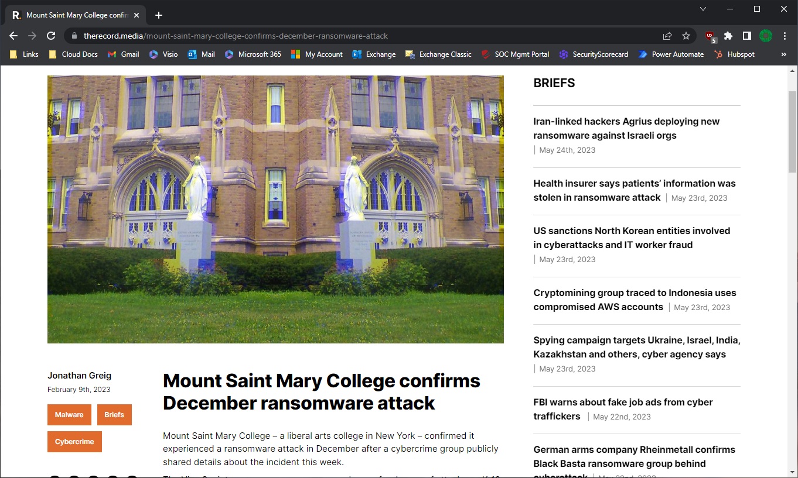Viewport: 798px width, 478px height.
Task: Open the share page icon in address bar
Action: coord(667,36)
